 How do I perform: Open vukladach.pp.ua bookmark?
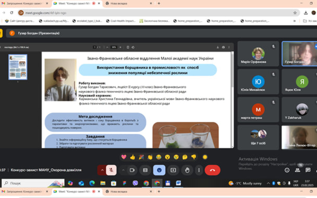click(54, 21)
